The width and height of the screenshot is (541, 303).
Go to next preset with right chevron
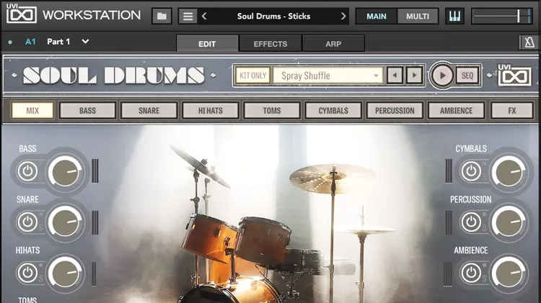[x=343, y=16]
